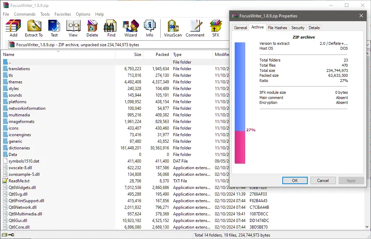Click Cancel in Properties dialog

[323, 180]
